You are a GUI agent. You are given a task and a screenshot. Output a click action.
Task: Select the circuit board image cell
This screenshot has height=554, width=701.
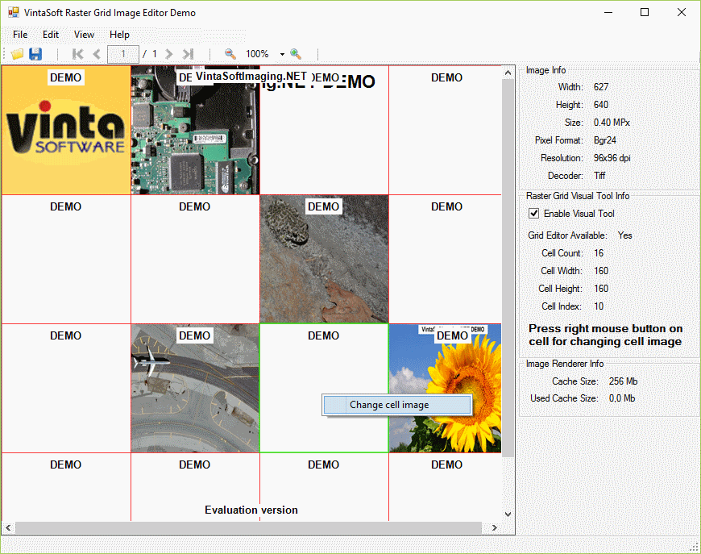[x=195, y=130]
